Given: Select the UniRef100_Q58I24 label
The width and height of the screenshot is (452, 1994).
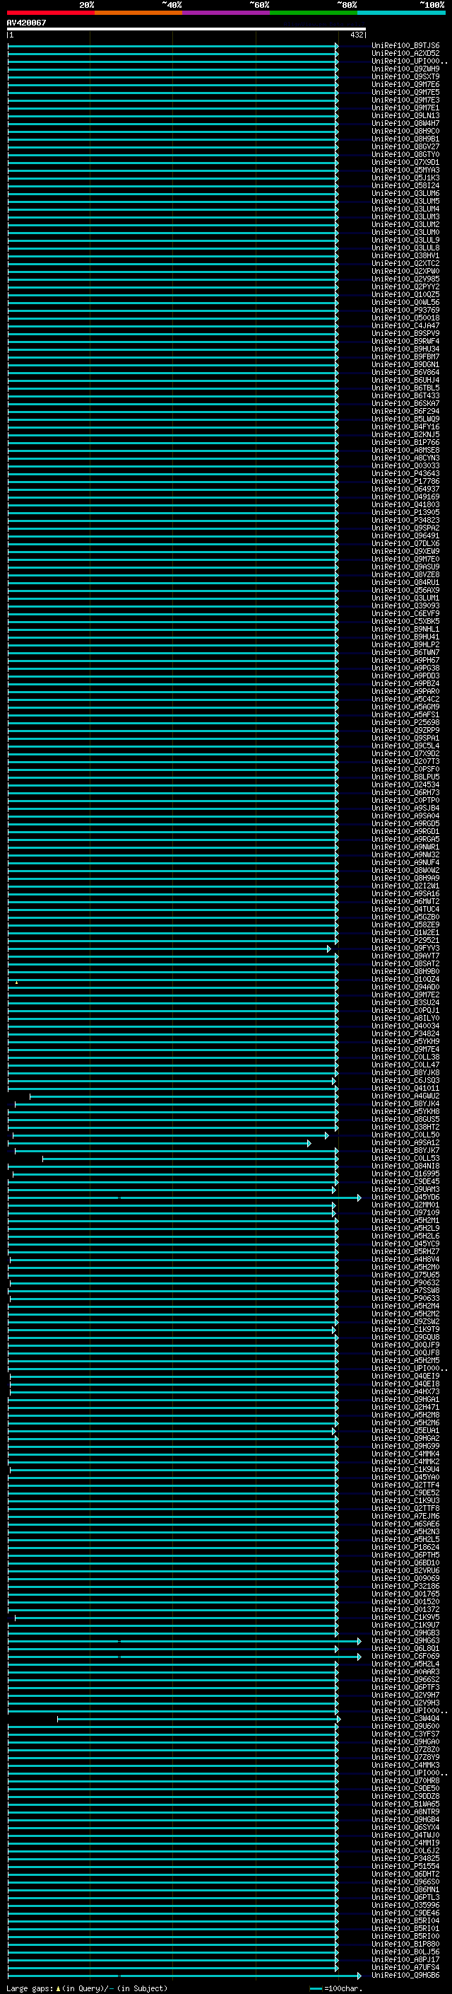Looking at the screenshot, I should pos(405,186).
